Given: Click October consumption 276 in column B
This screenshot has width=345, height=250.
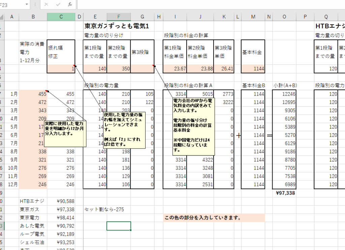Looking at the screenshot, I should 33,168.
